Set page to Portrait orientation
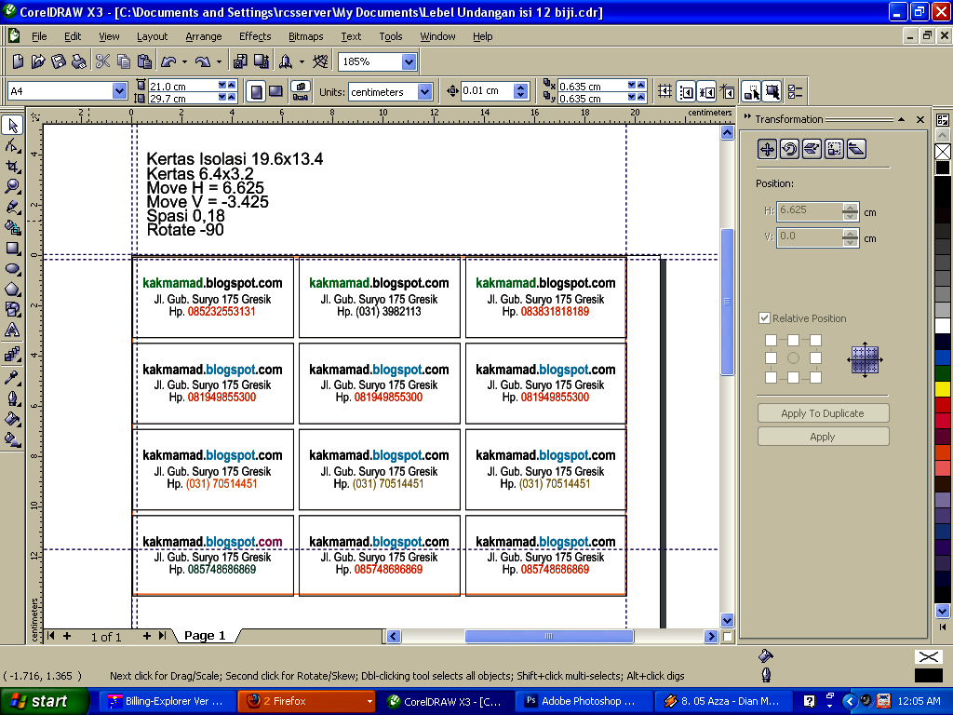 coord(257,92)
